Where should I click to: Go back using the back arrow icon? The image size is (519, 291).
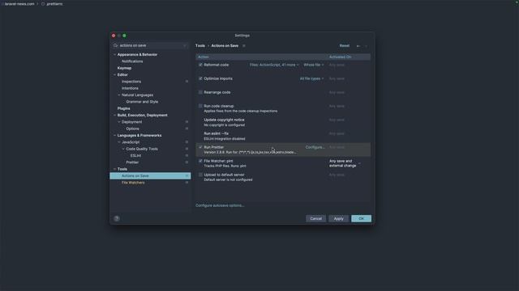click(x=358, y=46)
